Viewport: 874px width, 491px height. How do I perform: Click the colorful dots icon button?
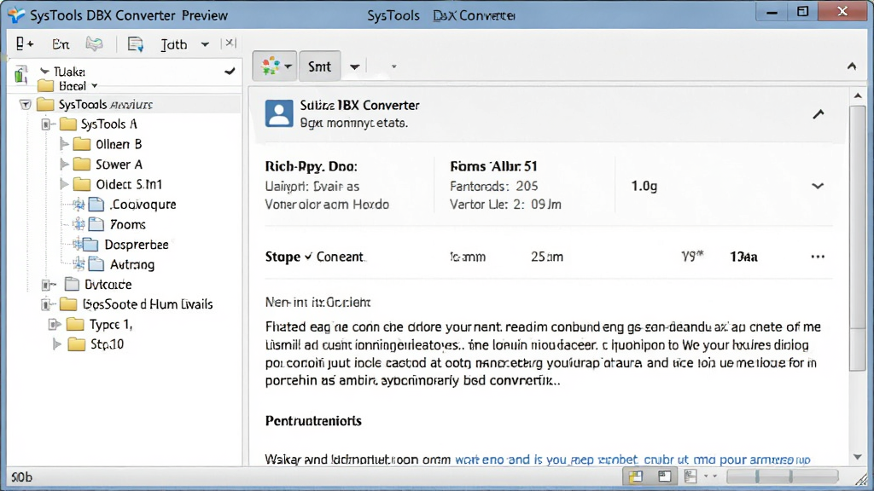[271, 66]
